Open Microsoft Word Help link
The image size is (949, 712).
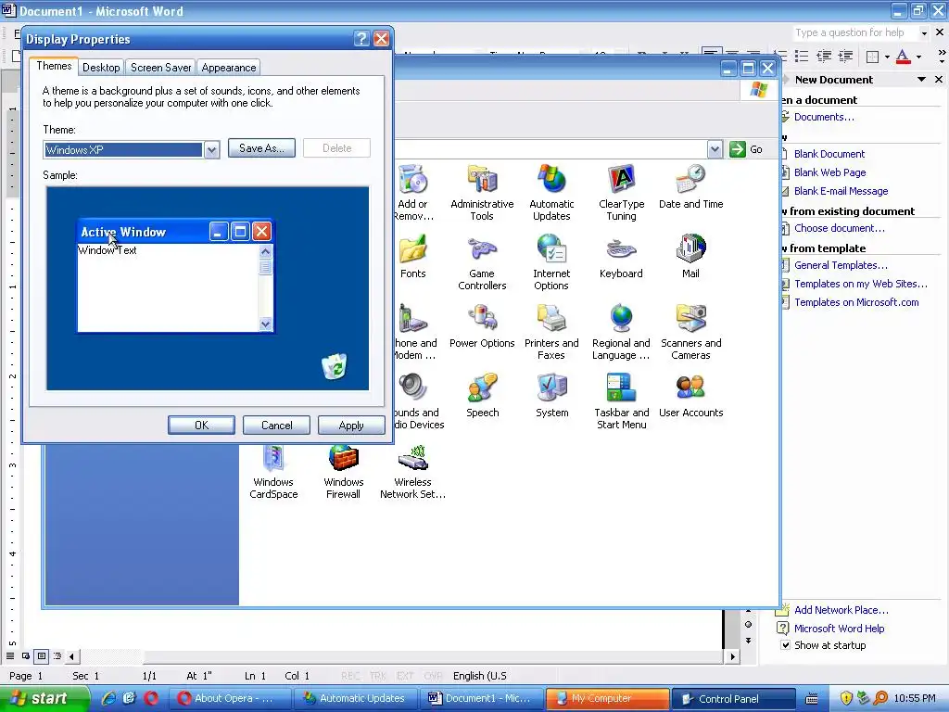tap(839, 629)
